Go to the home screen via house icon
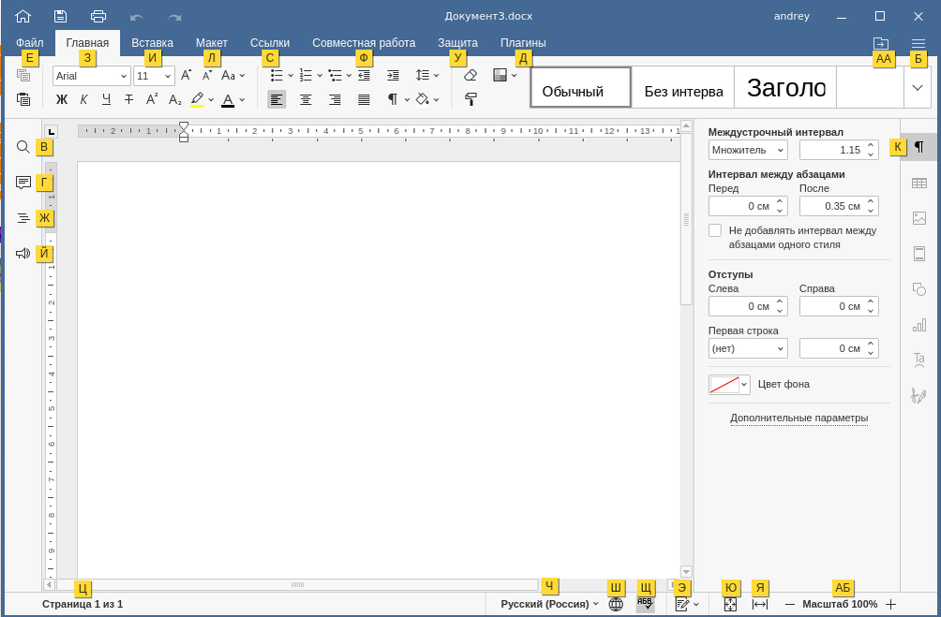 [22, 16]
